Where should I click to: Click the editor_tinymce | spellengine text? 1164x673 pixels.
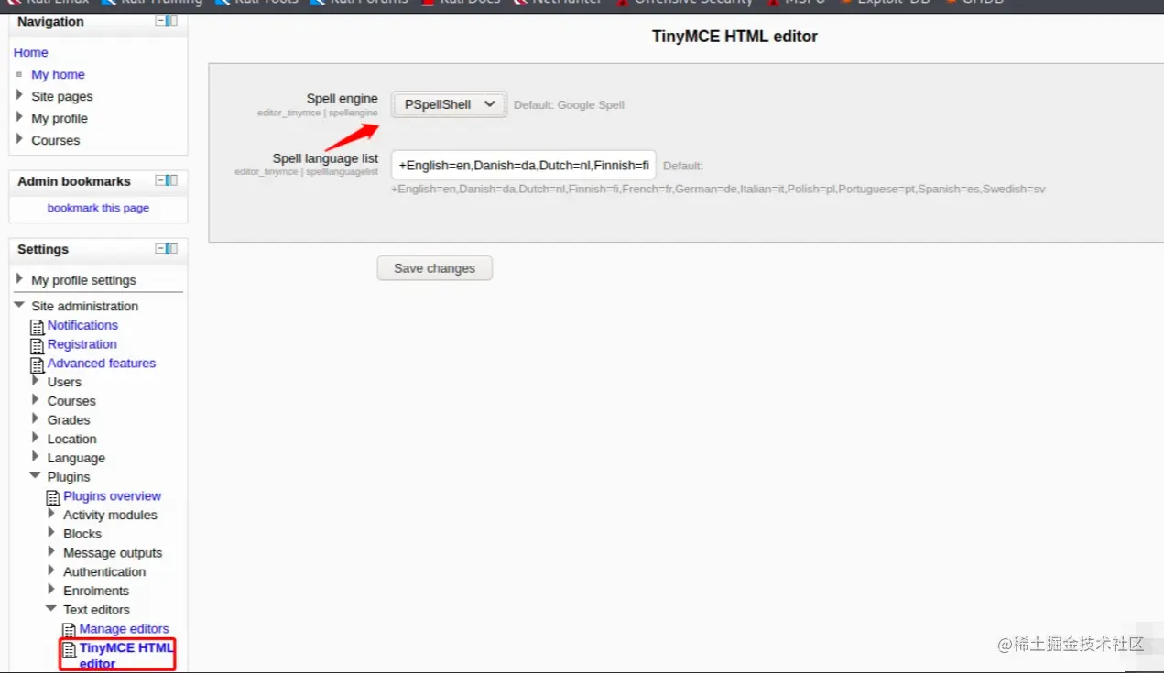(317, 113)
